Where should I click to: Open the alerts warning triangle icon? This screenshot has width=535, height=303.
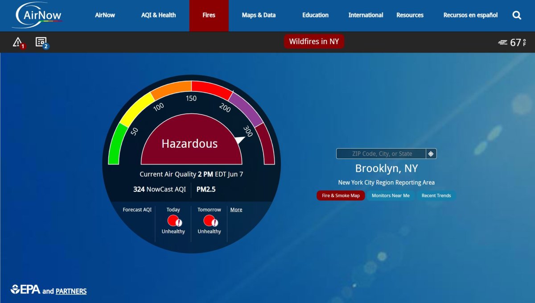18,42
